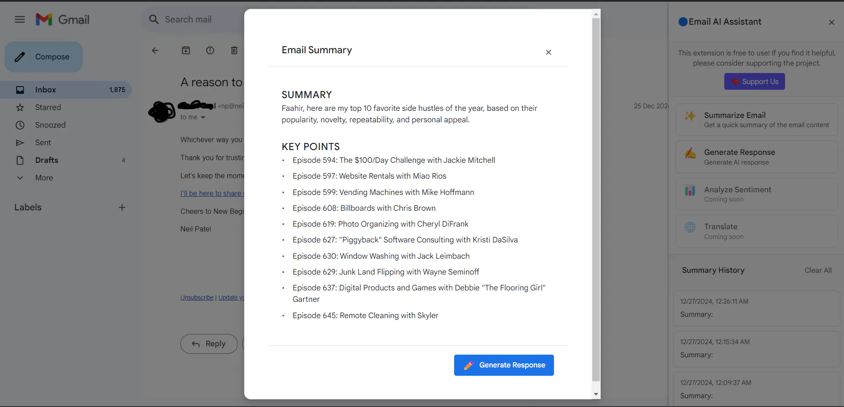Click the 'Email Summary' dialog title

pyautogui.click(x=317, y=50)
